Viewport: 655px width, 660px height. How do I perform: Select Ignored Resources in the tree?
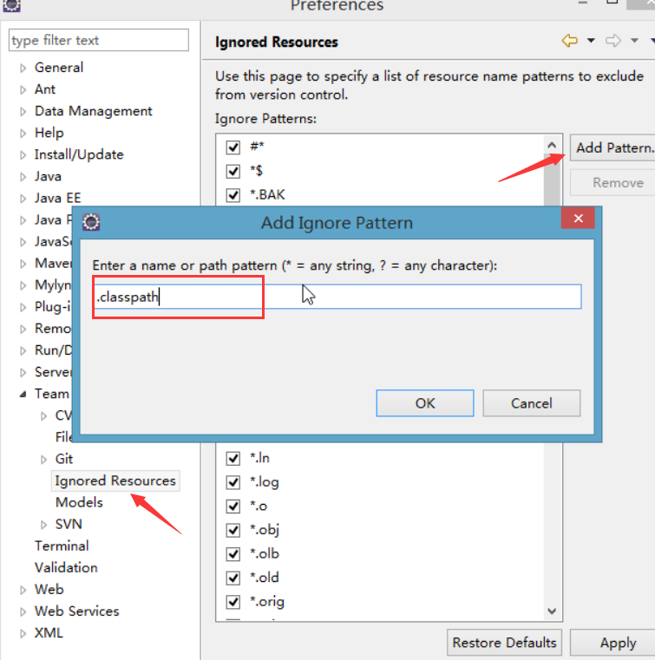[x=115, y=480]
